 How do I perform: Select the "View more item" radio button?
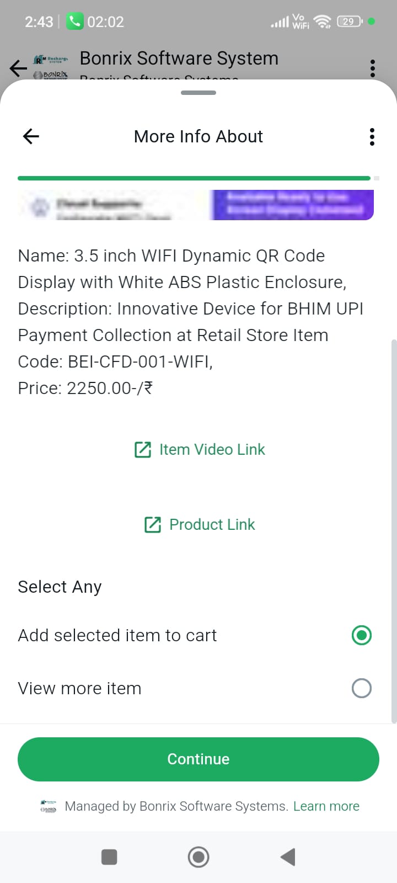pyautogui.click(x=361, y=688)
